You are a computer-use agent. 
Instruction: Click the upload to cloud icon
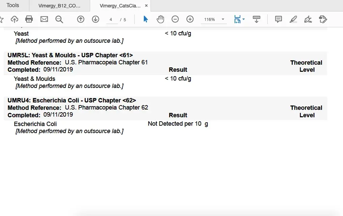click(15, 19)
